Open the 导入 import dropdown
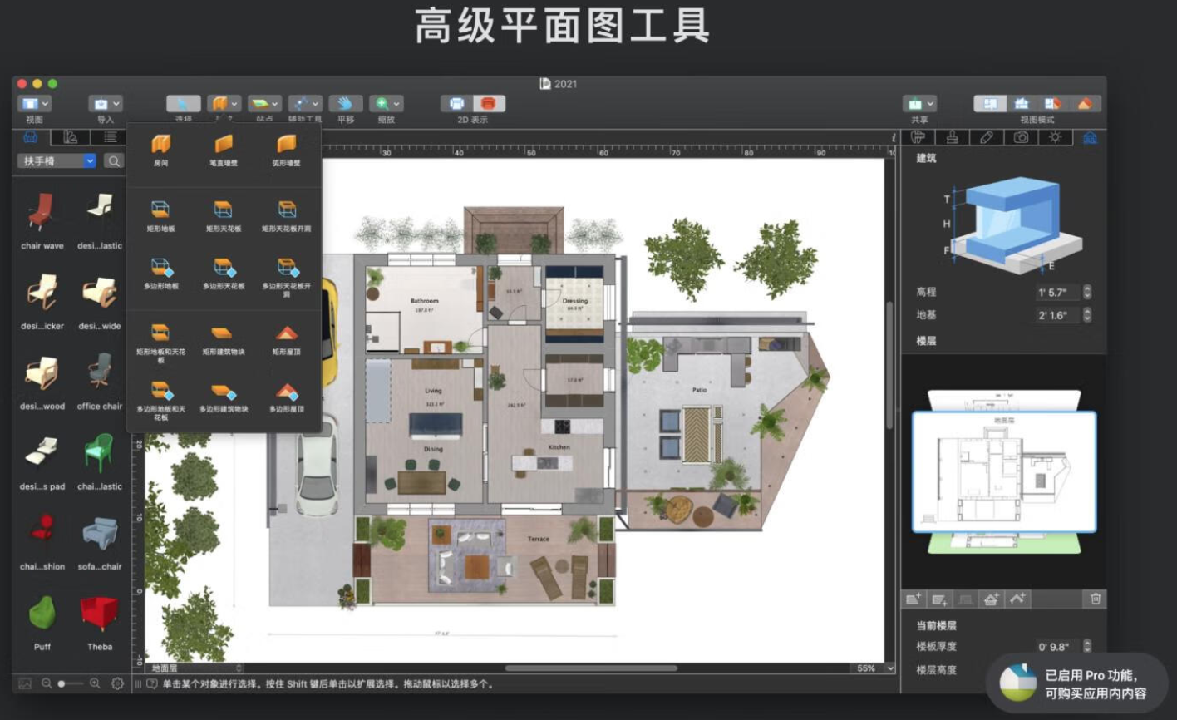This screenshot has width=1177, height=720. pyautogui.click(x=106, y=103)
